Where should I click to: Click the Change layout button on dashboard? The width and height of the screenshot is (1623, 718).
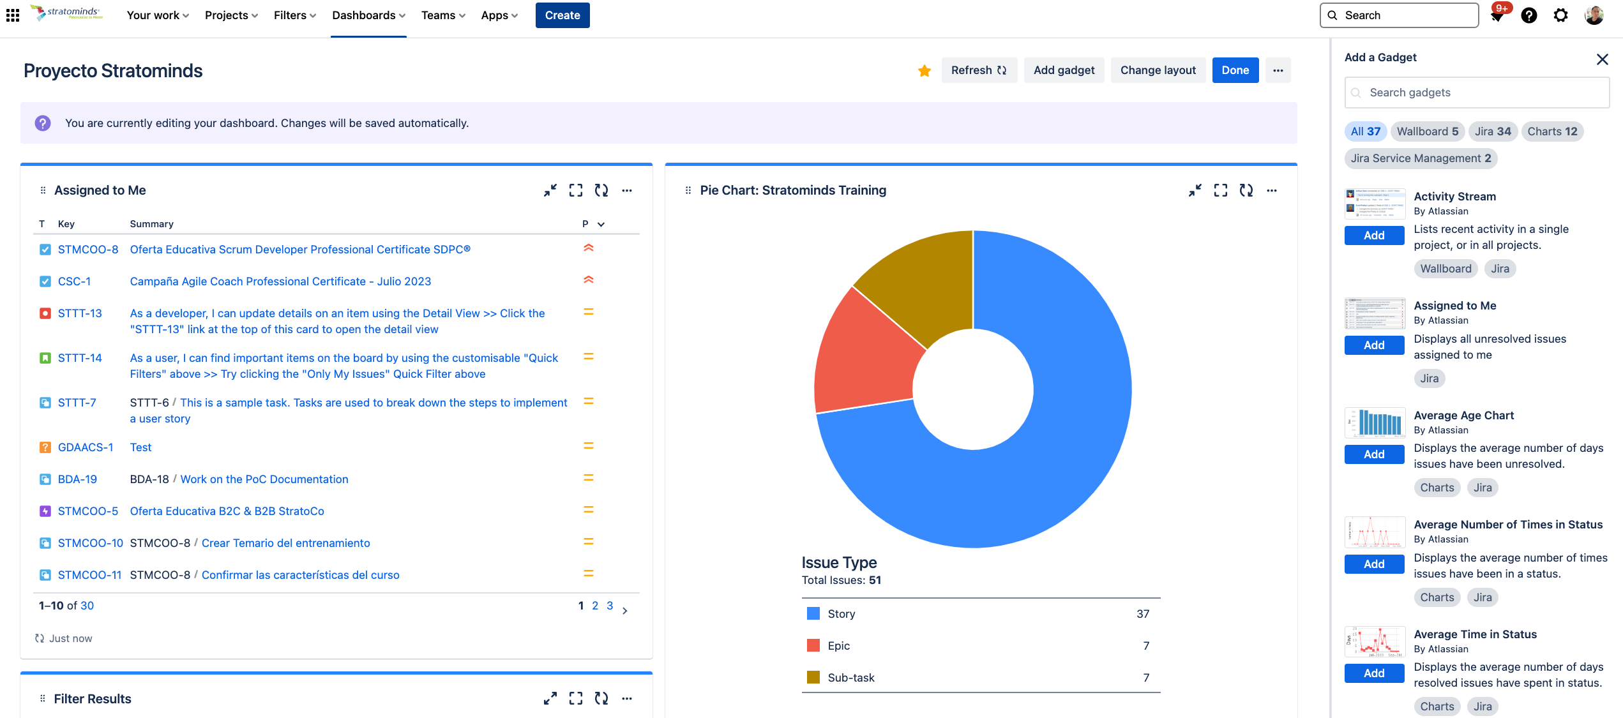[1157, 70]
